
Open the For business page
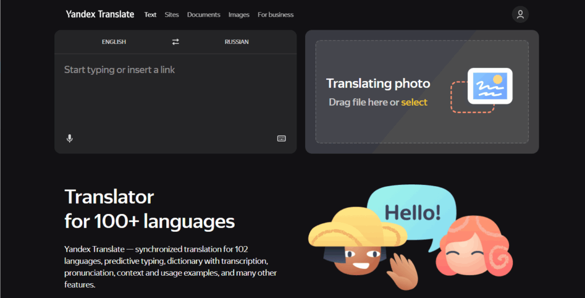tap(275, 15)
